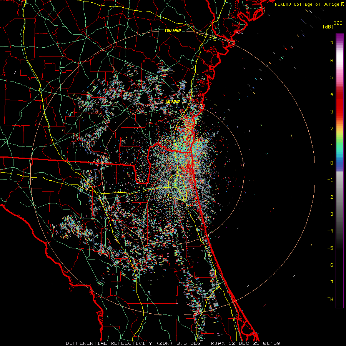Click the positive 6 dB scale label
The height and width of the screenshot is (346, 346).
(332, 60)
